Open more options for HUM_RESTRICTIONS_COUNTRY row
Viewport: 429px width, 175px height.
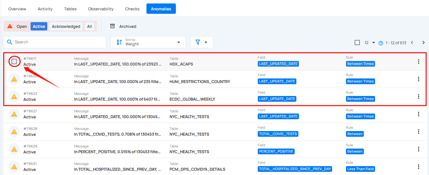pos(419,79)
